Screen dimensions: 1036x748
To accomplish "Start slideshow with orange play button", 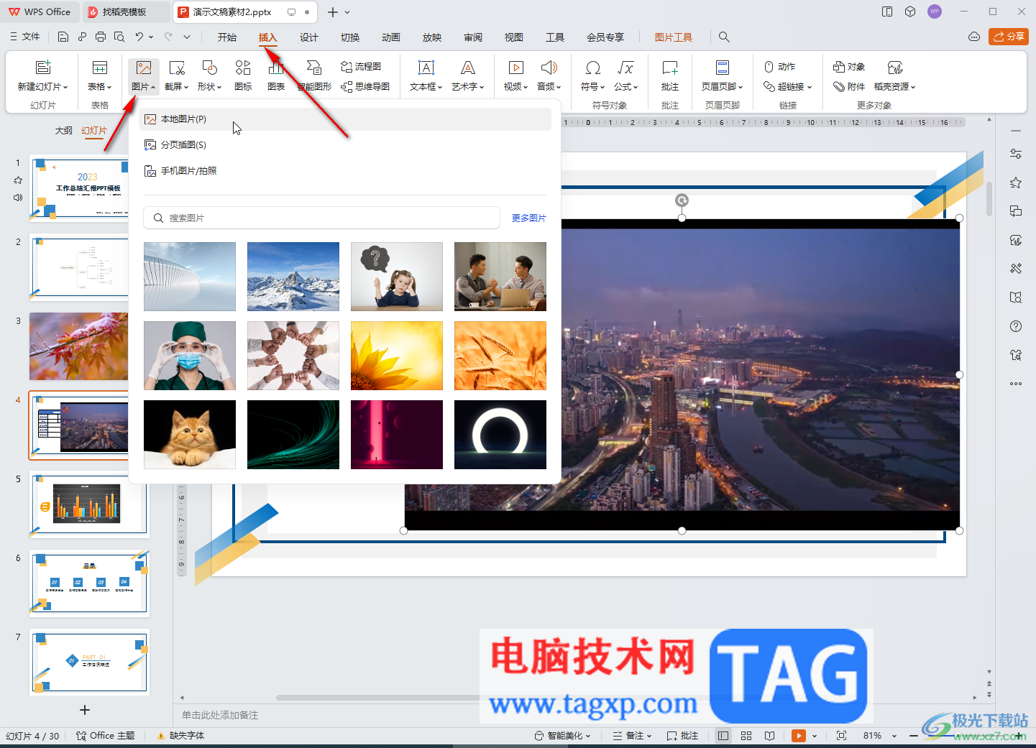I will point(799,736).
